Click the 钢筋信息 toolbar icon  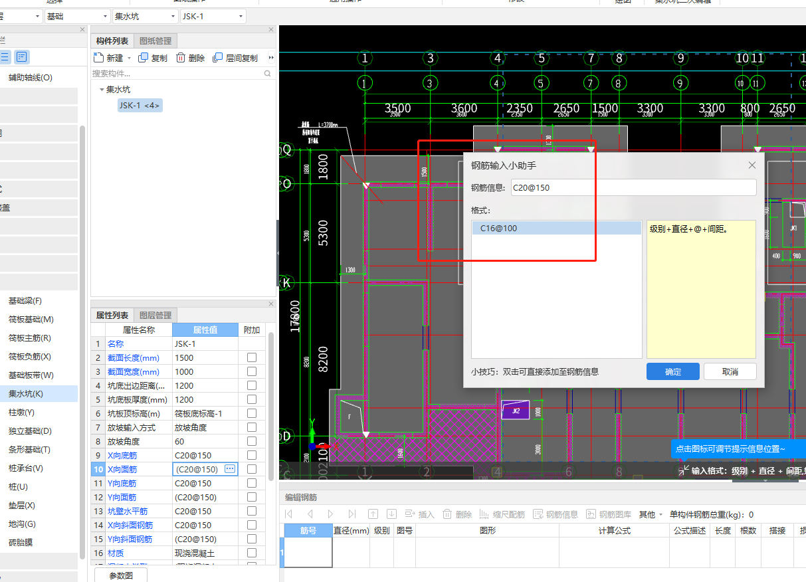click(x=538, y=514)
